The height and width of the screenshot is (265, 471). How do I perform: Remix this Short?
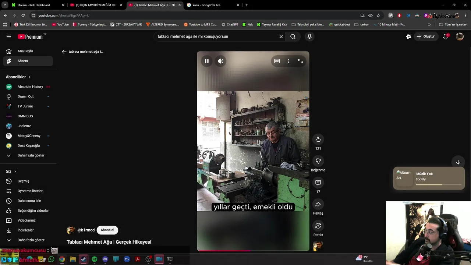coord(318,226)
